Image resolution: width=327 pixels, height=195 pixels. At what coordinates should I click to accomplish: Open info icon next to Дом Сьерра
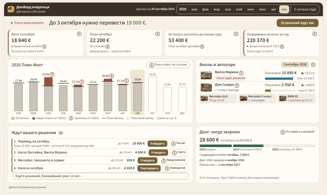(237, 85)
